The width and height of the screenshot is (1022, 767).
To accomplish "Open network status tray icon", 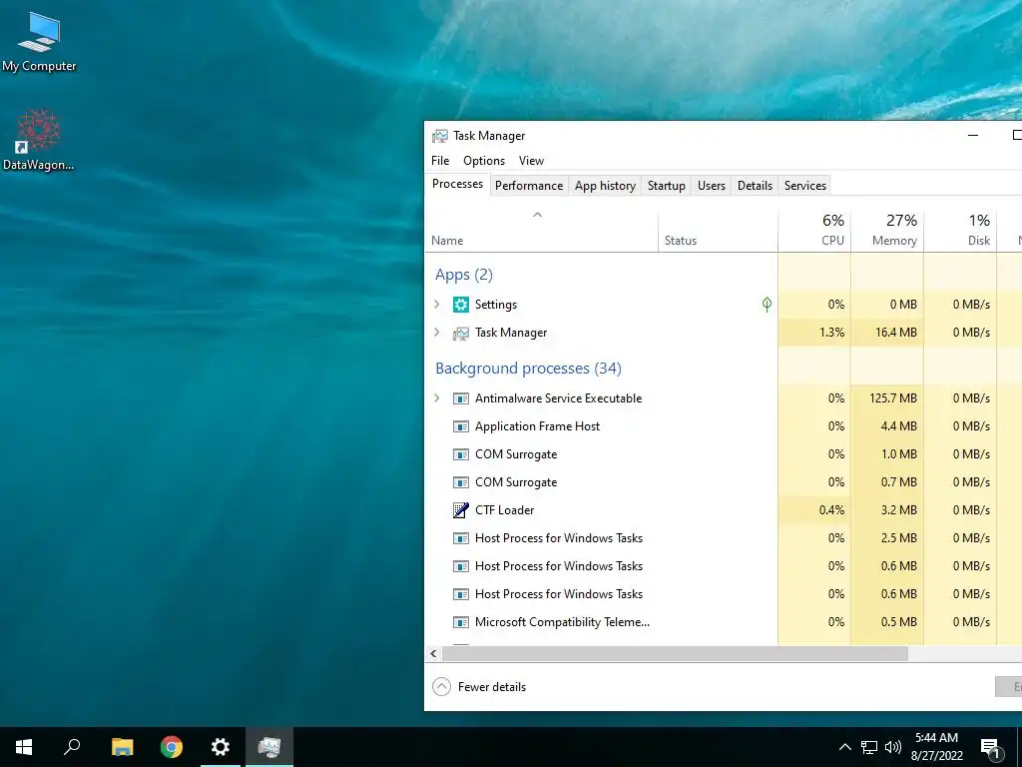I will click(x=869, y=747).
